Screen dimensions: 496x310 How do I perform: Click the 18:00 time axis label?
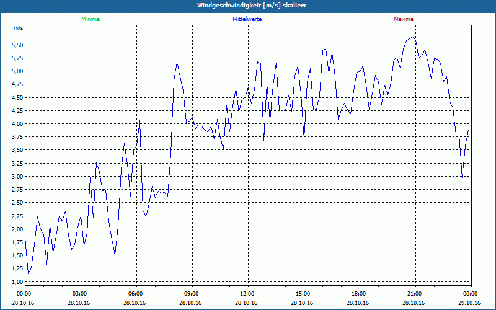[360, 294]
